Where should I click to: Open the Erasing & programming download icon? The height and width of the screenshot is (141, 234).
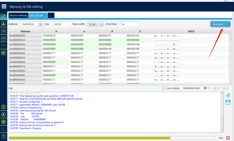[3, 24]
